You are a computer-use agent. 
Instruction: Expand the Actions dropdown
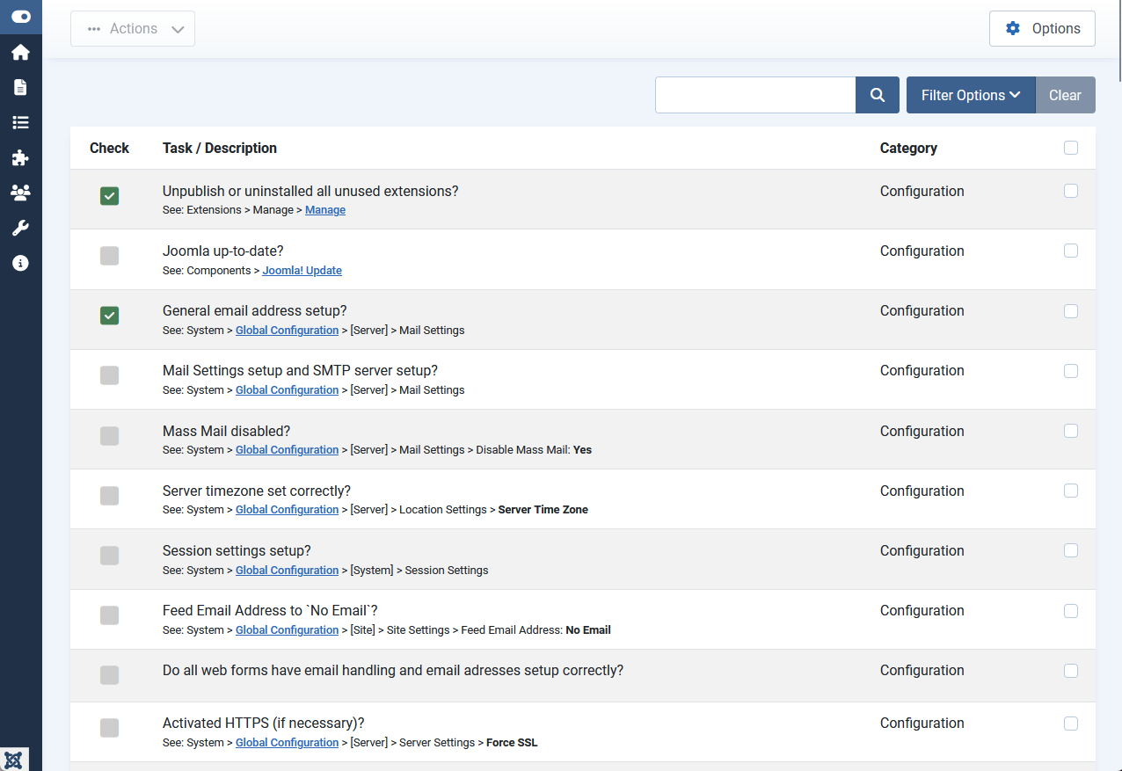[133, 29]
